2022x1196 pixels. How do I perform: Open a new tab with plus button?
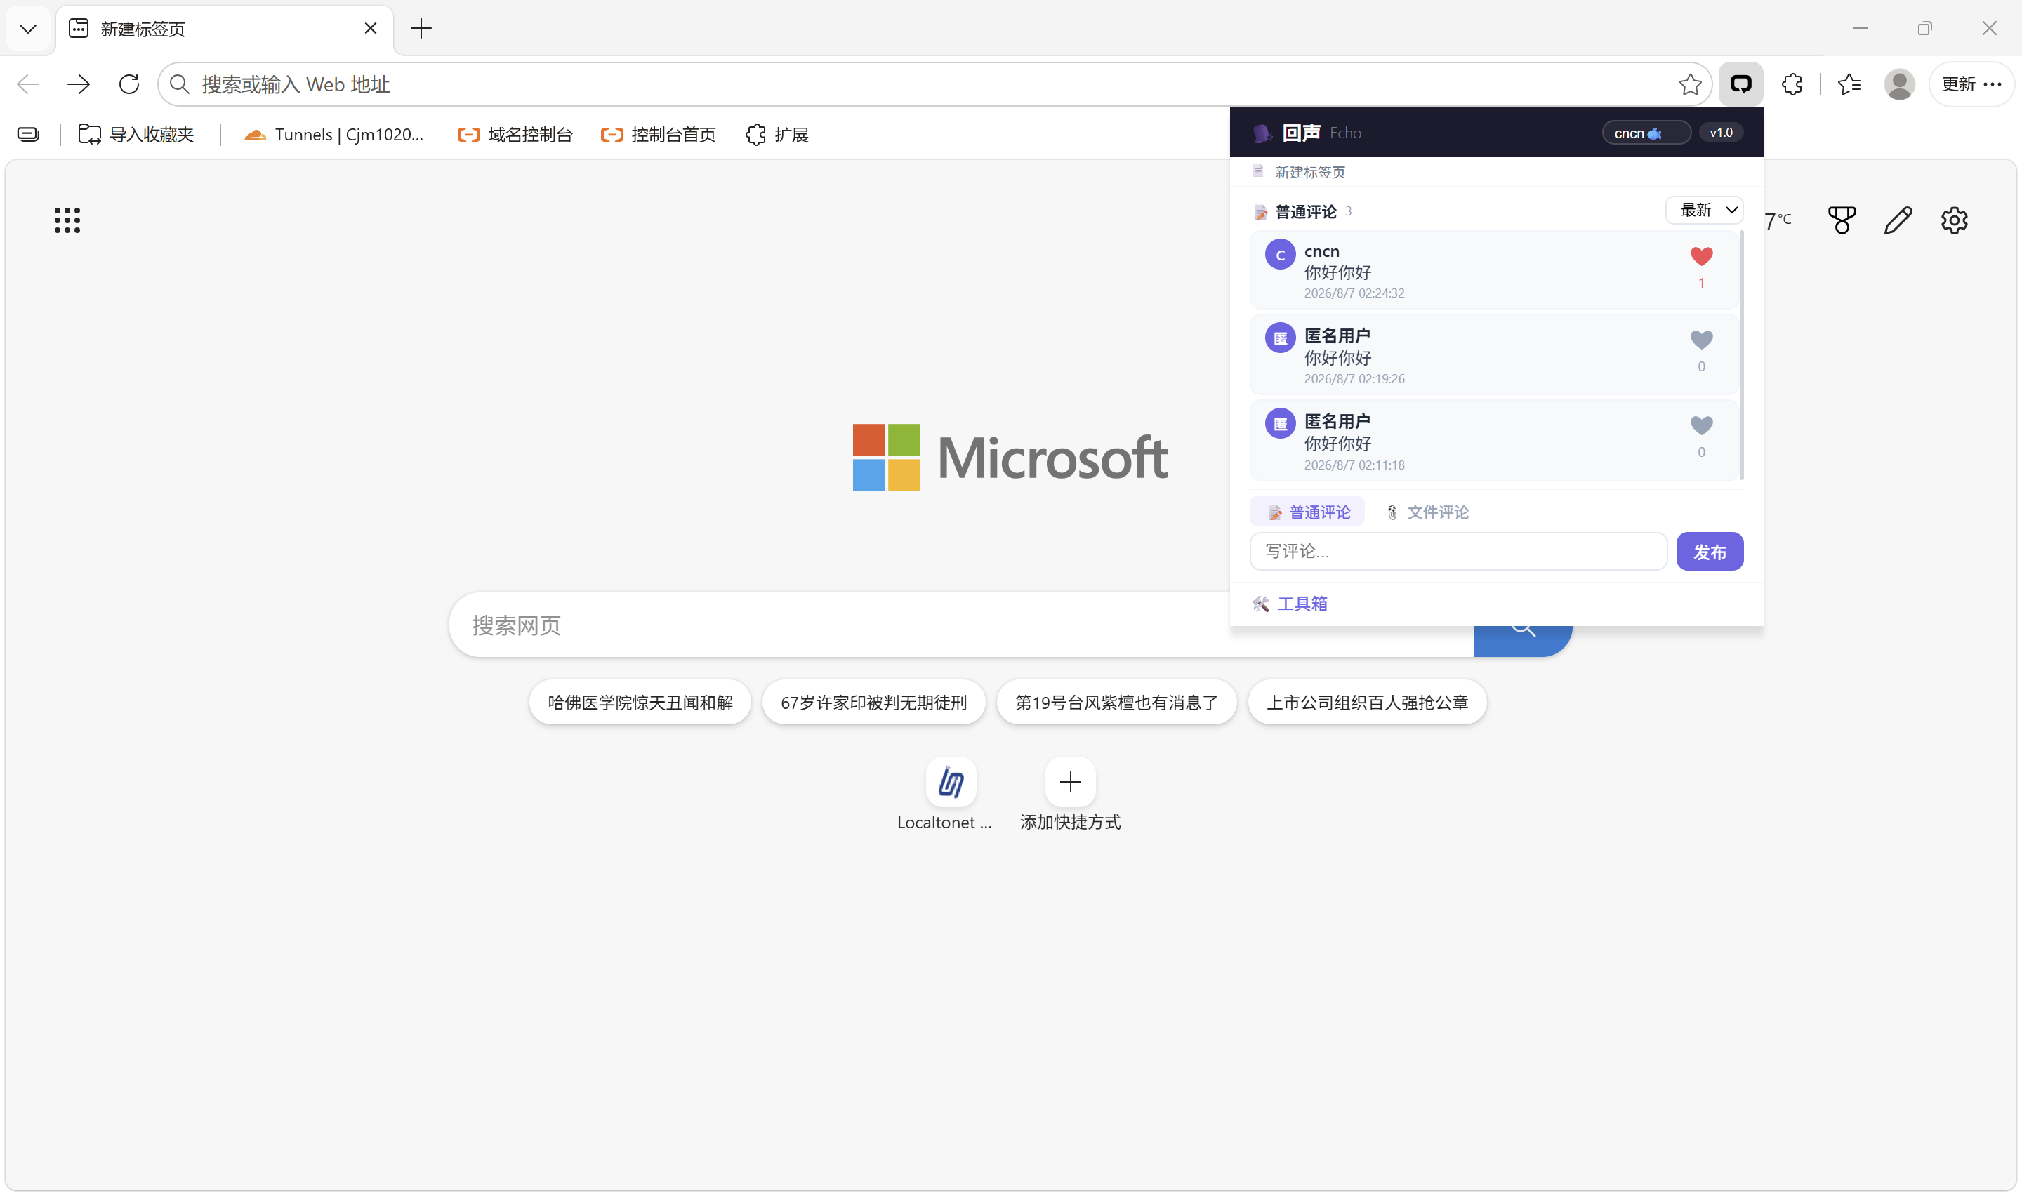(421, 29)
